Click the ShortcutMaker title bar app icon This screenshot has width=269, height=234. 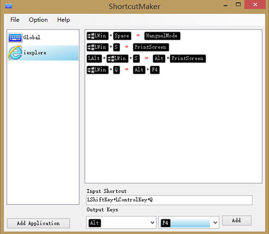(x=9, y=6)
